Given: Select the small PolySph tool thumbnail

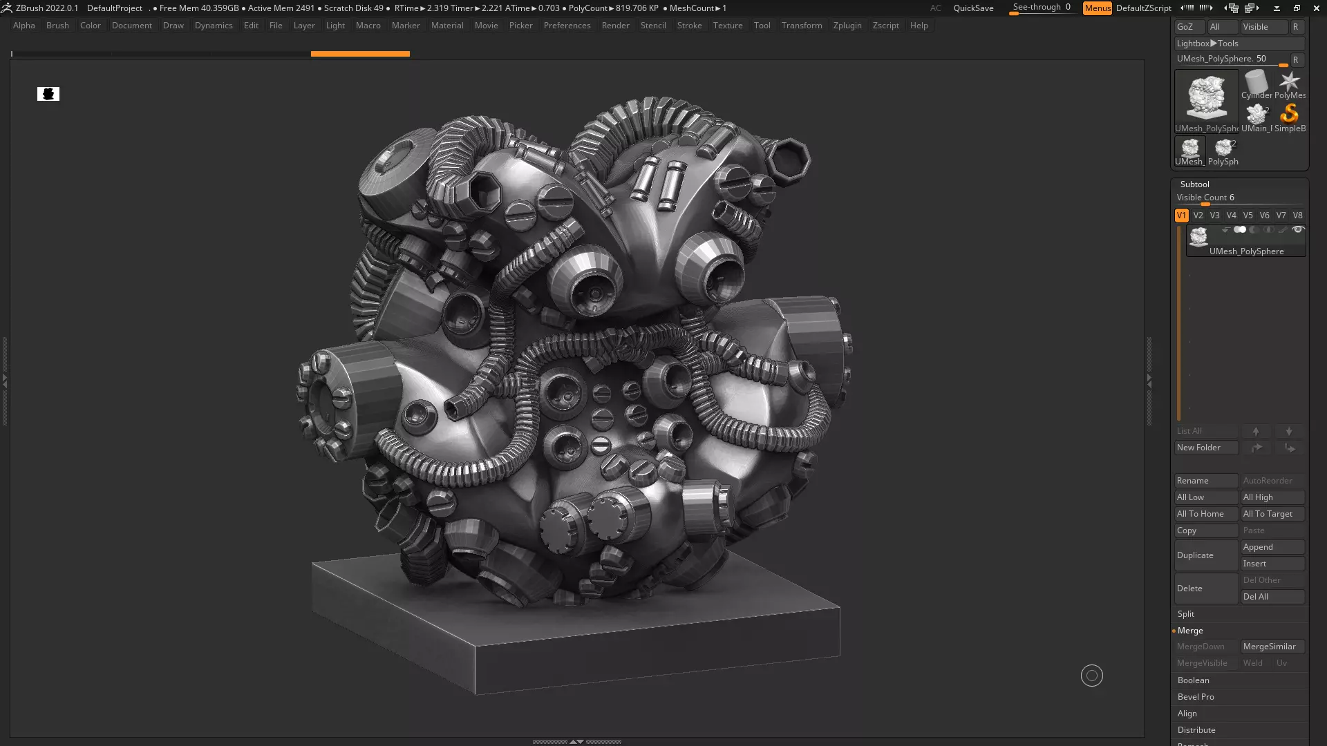Looking at the screenshot, I should 1223,151.
